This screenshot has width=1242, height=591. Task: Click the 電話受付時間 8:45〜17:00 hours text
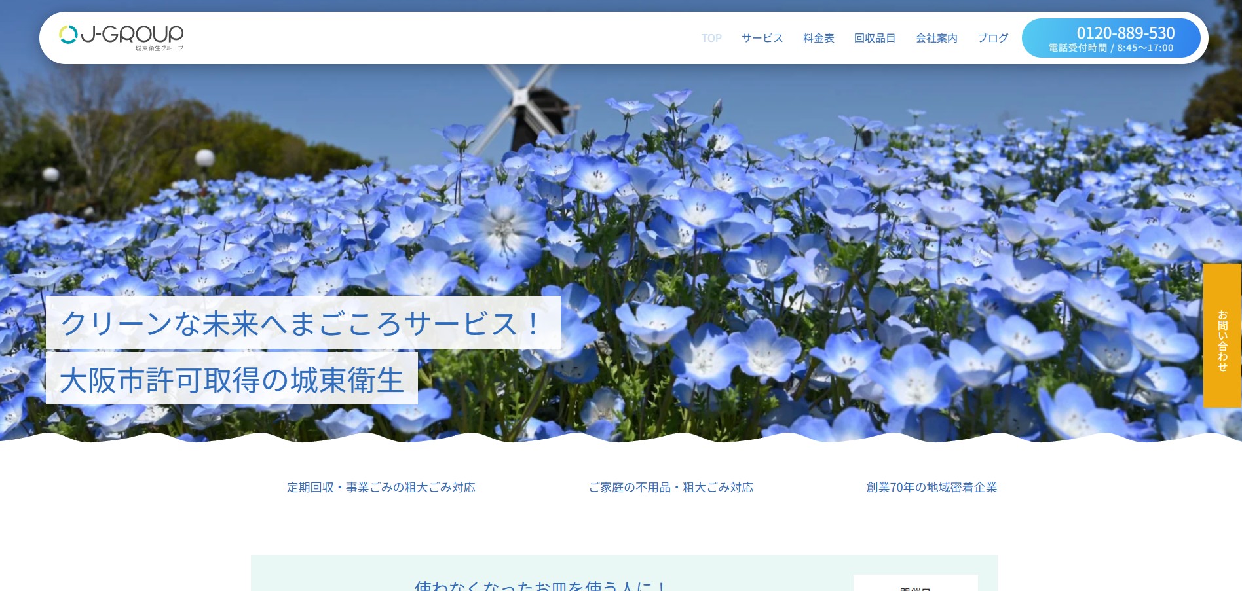pos(1111,48)
